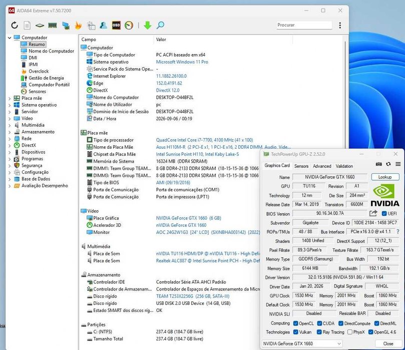This screenshot has width=405, height=350.
Task: Select IPMI in the tree
Action: pyautogui.click(x=33, y=65)
